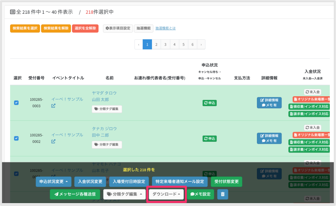Viewport: 336px width, 206px height.
Task: Open 抽選機能とは help link
Action: [x=165, y=28]
